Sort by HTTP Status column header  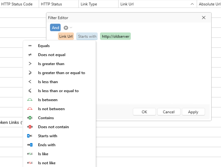[59, 4]
